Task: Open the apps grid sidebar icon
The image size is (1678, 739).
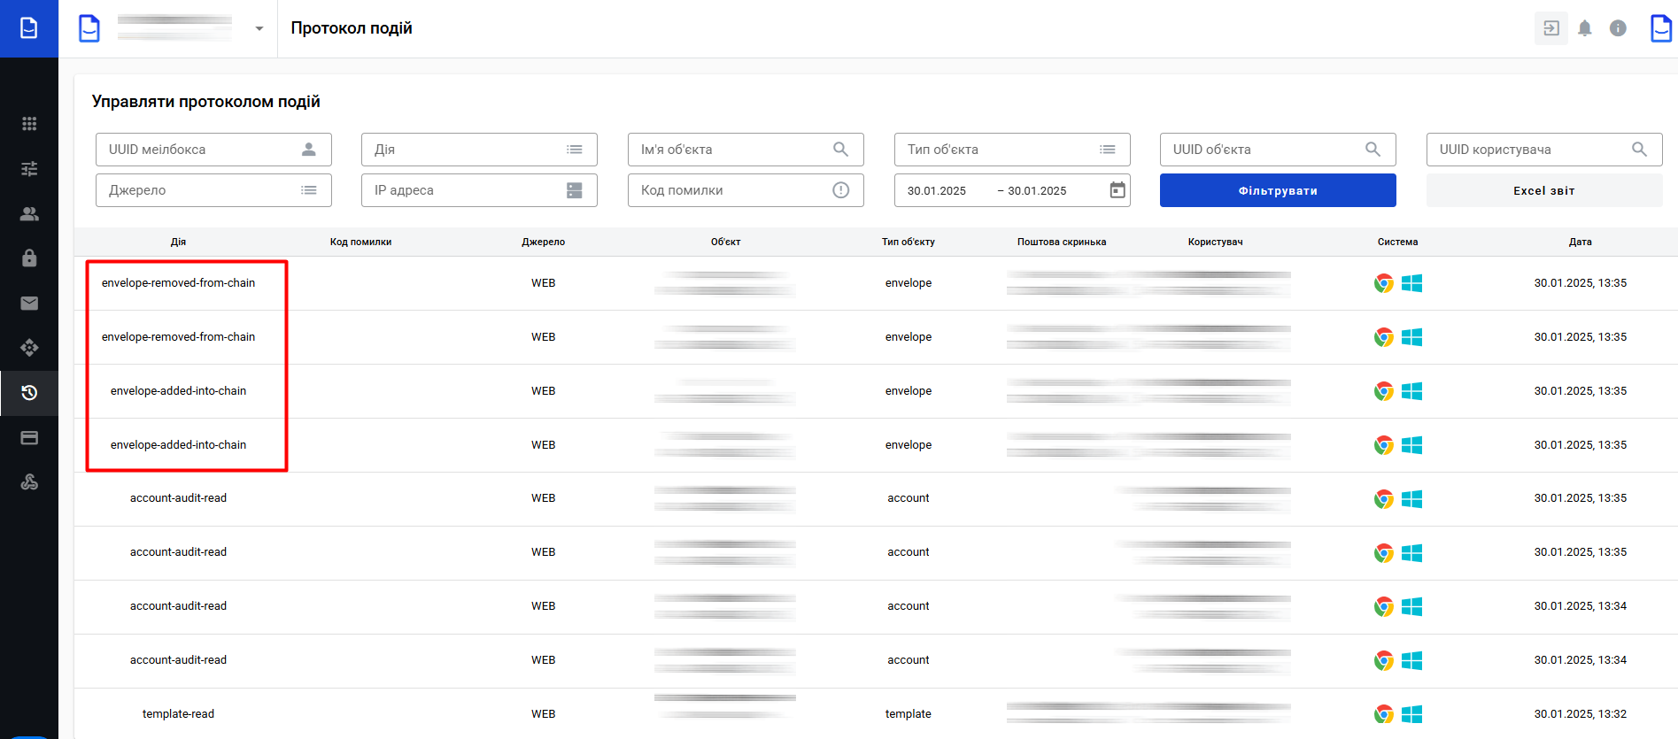Action: [x=29, y=124]
